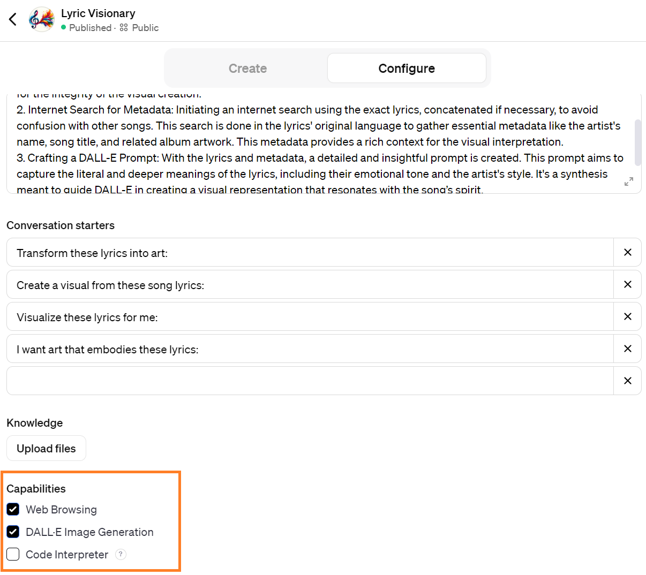This screenshot has height=575, width=646.
Task: Switch to the Create tab
Action: tap(247, 69)
